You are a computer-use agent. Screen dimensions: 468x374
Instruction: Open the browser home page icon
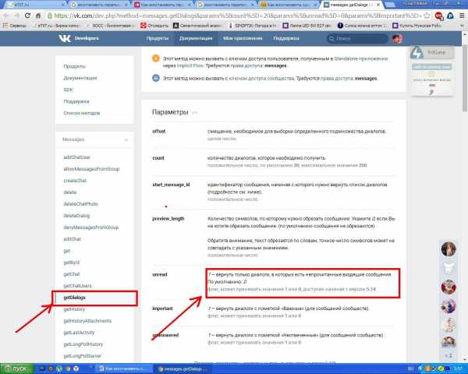(x=38, y=16)
